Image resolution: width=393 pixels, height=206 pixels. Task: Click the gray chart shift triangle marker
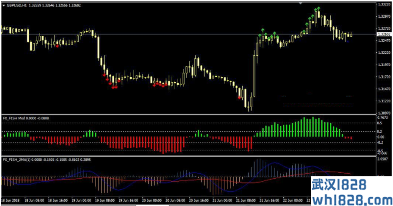point(300,3)
